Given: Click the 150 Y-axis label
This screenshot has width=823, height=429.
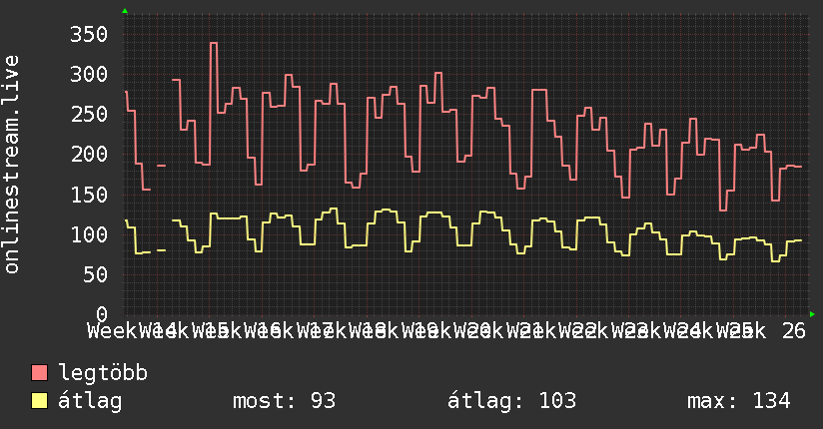Looking at the screenshot, I should [x=89, y=195].
